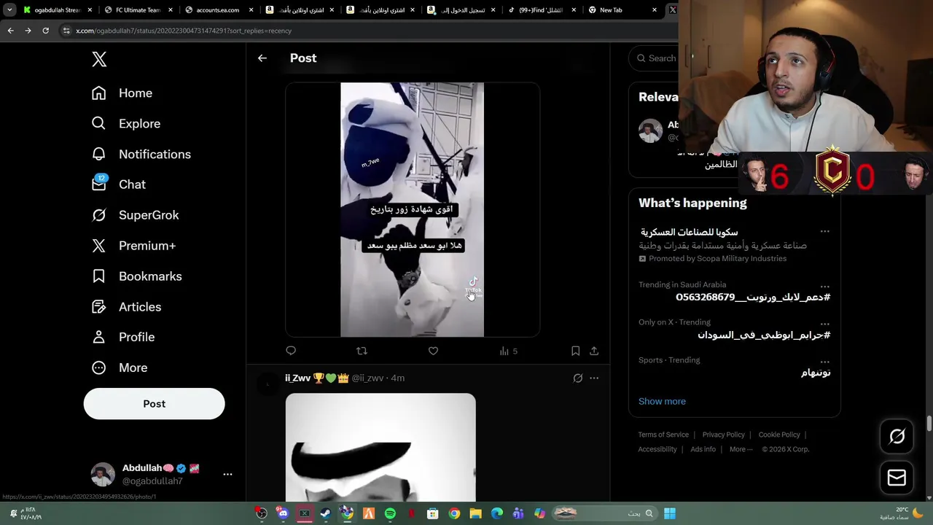933x525 pixels.
Task: Open Articles from the sidebar
Action: pos(126,307)
